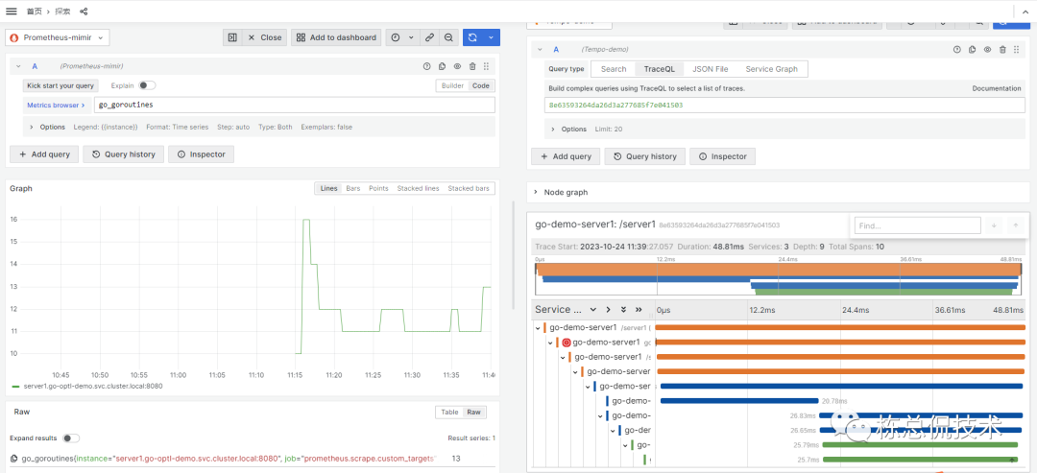Open refresh interval dropdown next to run button
The width and height of the screenshot is (1037, 473).
[491, 37]
